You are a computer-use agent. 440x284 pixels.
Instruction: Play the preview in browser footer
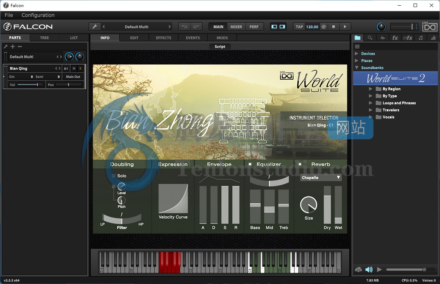(380, 270)
